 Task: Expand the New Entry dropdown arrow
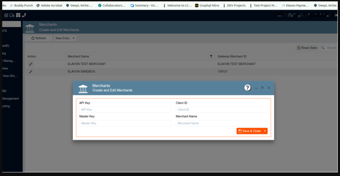pyautogui.click(x=74, y=38)
